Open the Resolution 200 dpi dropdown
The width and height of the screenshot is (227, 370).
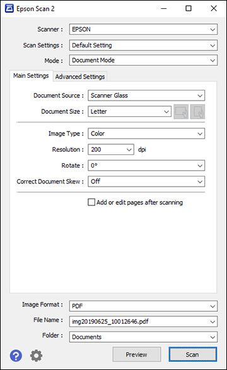[111, 149]
